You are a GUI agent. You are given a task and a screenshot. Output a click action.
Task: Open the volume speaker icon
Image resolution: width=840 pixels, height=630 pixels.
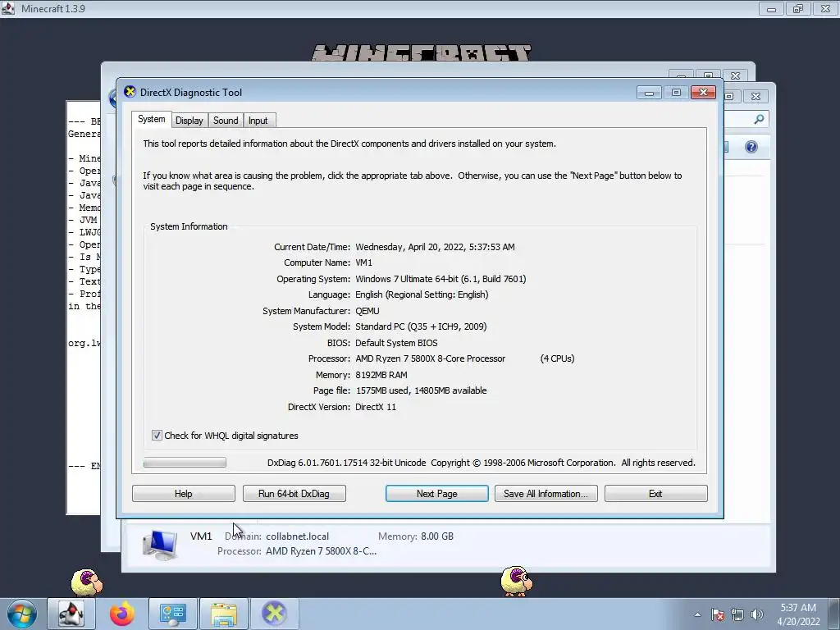(756, 614)
